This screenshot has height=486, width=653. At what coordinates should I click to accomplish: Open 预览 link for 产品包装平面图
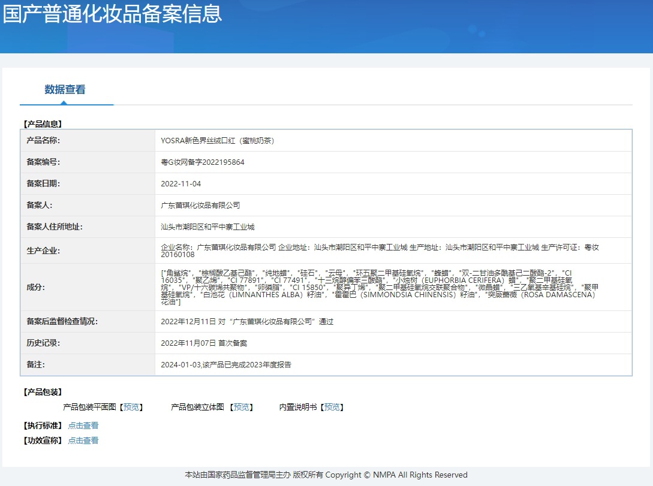[131, 407]
